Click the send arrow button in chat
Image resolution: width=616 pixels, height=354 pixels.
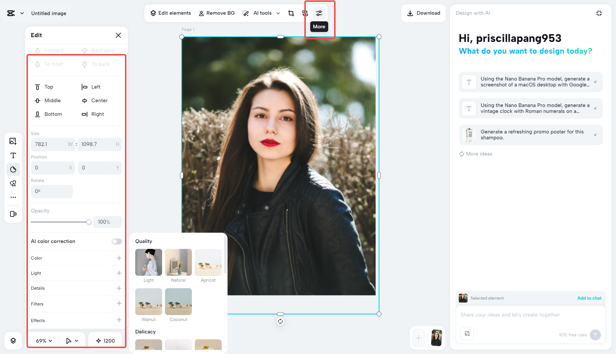[x=595, y=335]
